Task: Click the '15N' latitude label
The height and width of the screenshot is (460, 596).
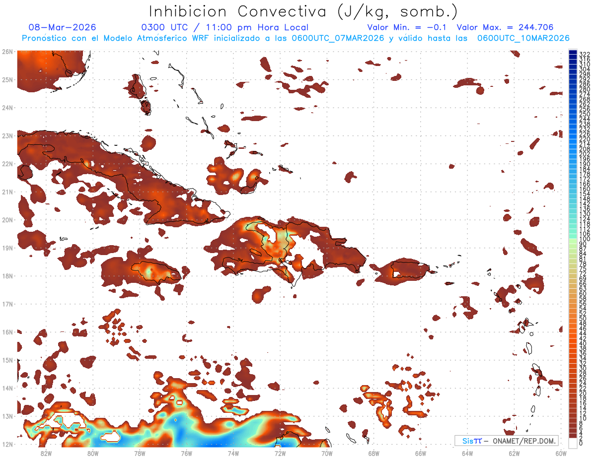Action: tap(7, 360)
